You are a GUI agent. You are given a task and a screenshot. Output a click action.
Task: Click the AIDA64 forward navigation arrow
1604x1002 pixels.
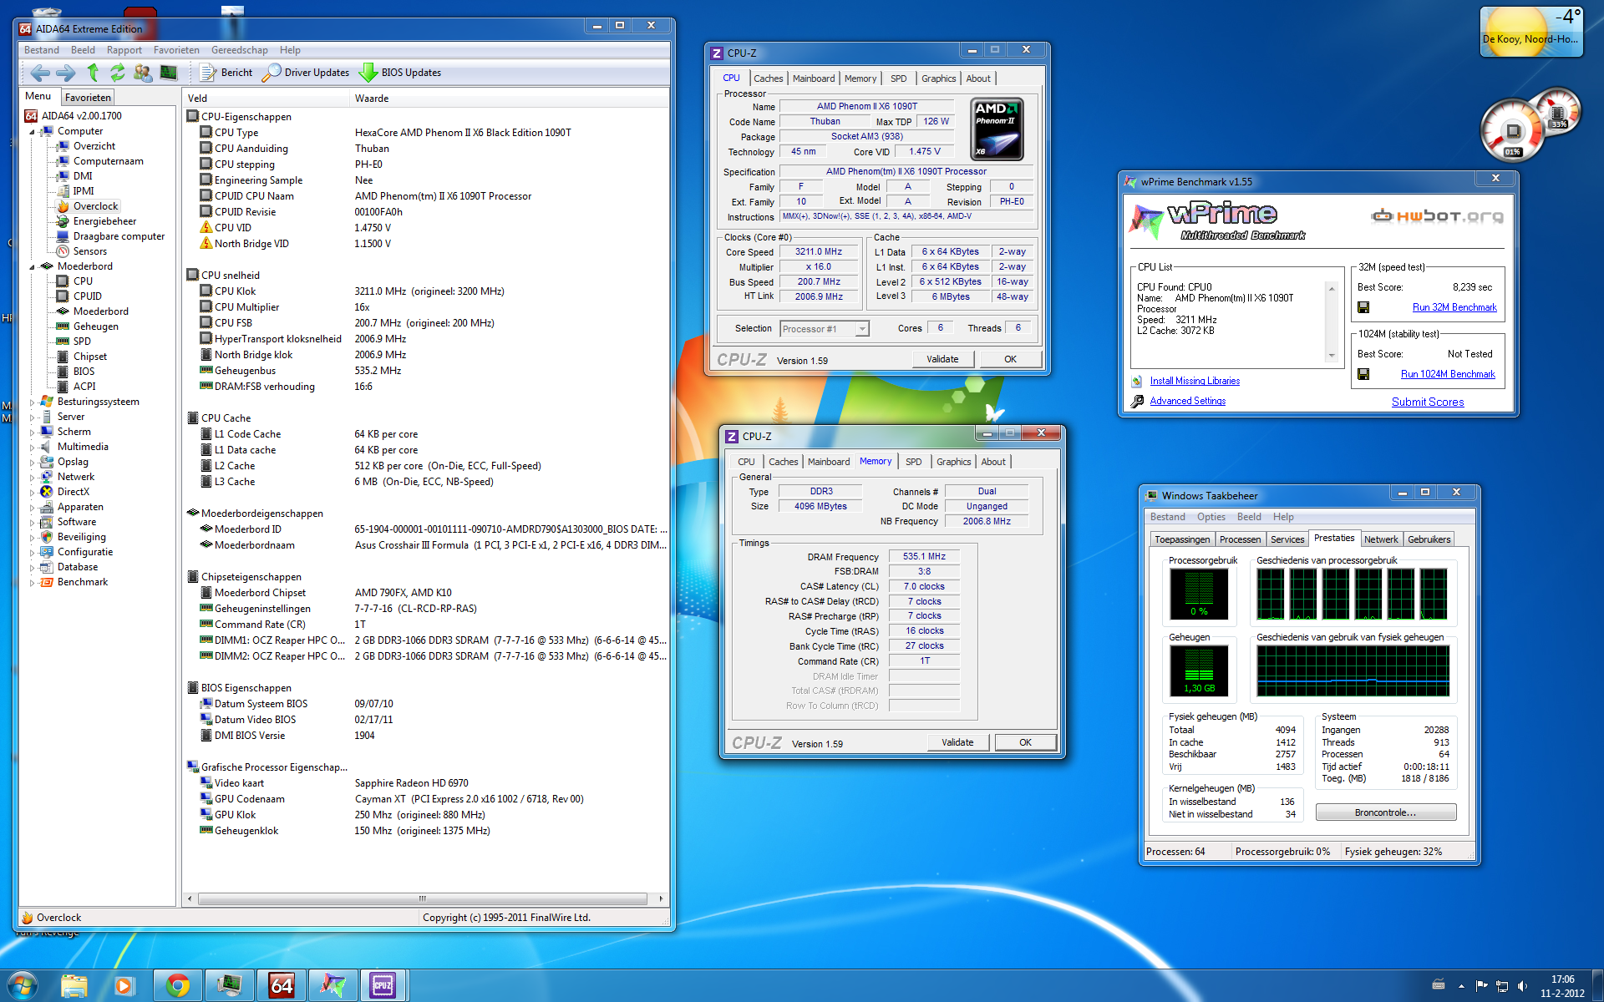click(66, 73)
